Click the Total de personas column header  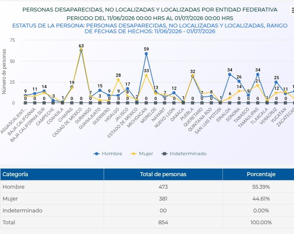pos(163,174)
